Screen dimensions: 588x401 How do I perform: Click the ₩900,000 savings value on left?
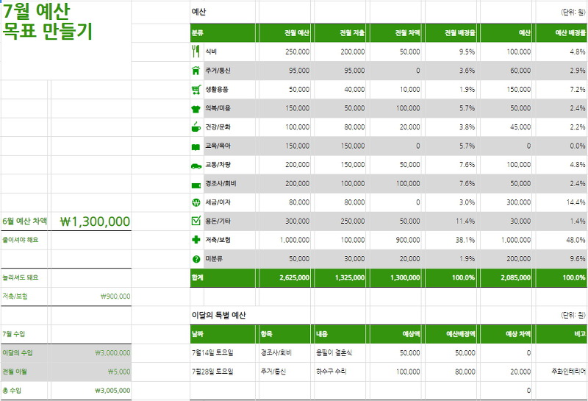[x=115, y=297]
